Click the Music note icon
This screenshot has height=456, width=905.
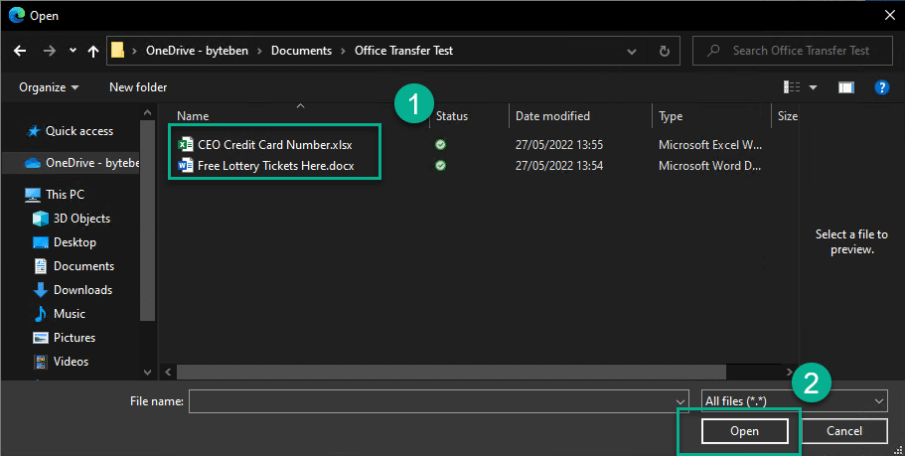click(41, 314)
